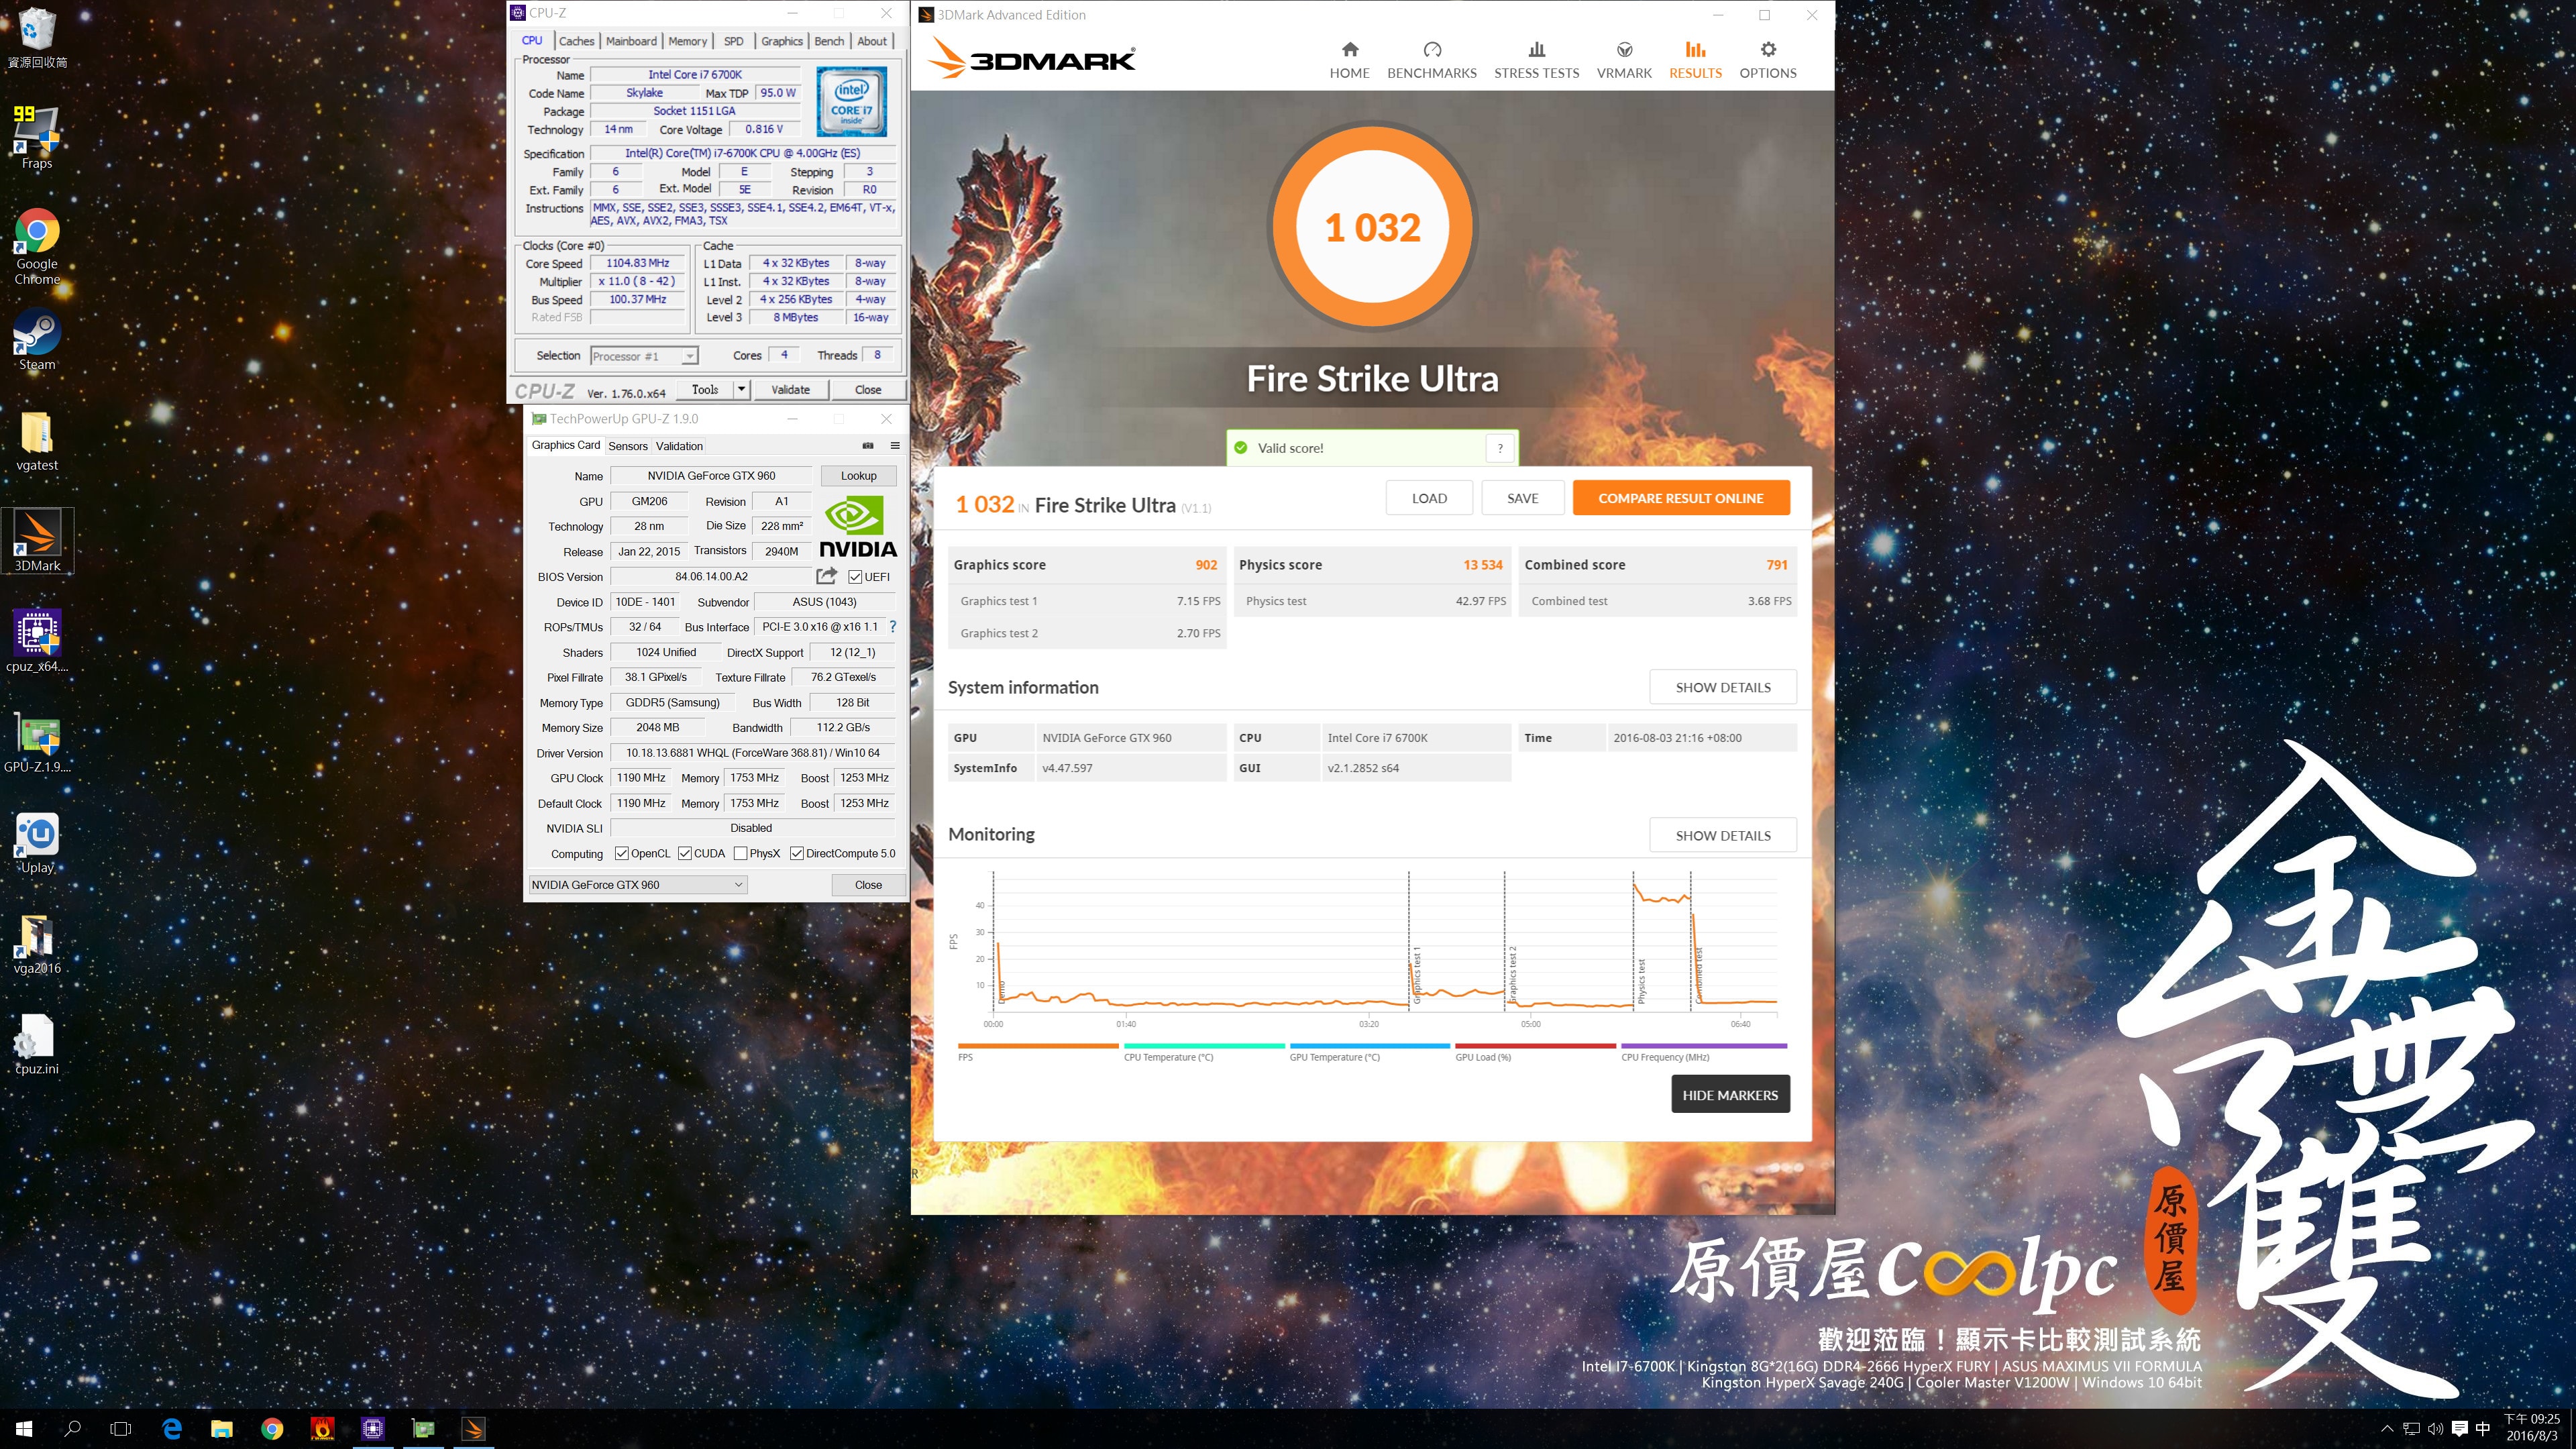Switch to Caches tab in CPU-Z
This screenshot has width=2576, height=1449.
(x=576, y=41)
